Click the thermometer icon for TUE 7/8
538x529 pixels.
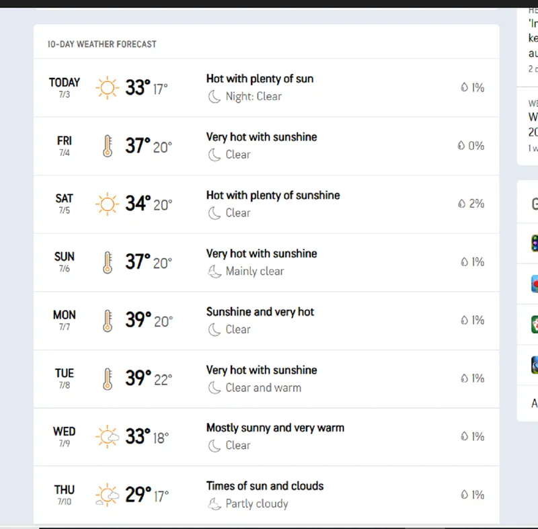tap(108, 379)
